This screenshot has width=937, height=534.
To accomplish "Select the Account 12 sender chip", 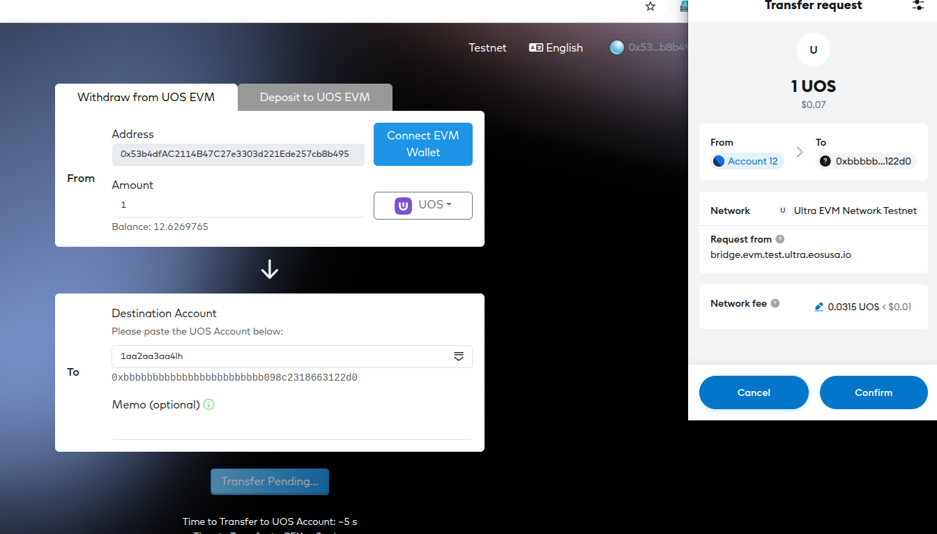I will click(x=747, y=161).
